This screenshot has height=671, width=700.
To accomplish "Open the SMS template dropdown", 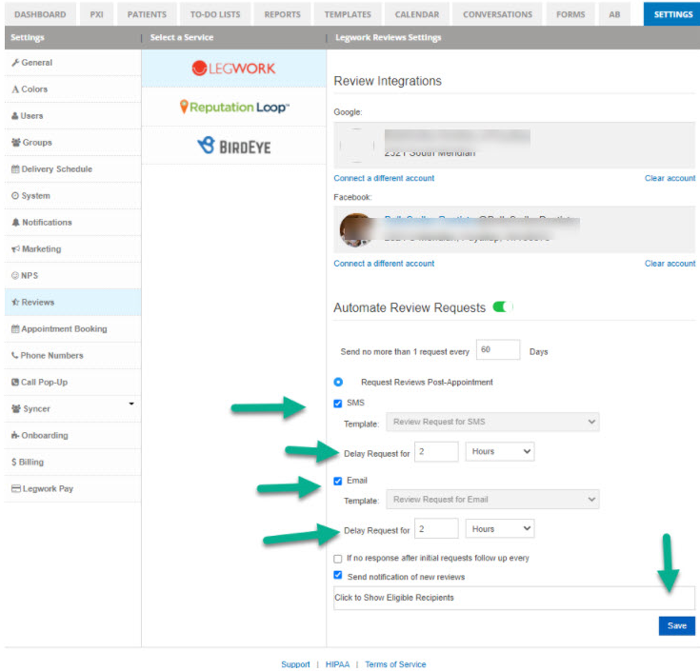I will (x=492, y=422).
